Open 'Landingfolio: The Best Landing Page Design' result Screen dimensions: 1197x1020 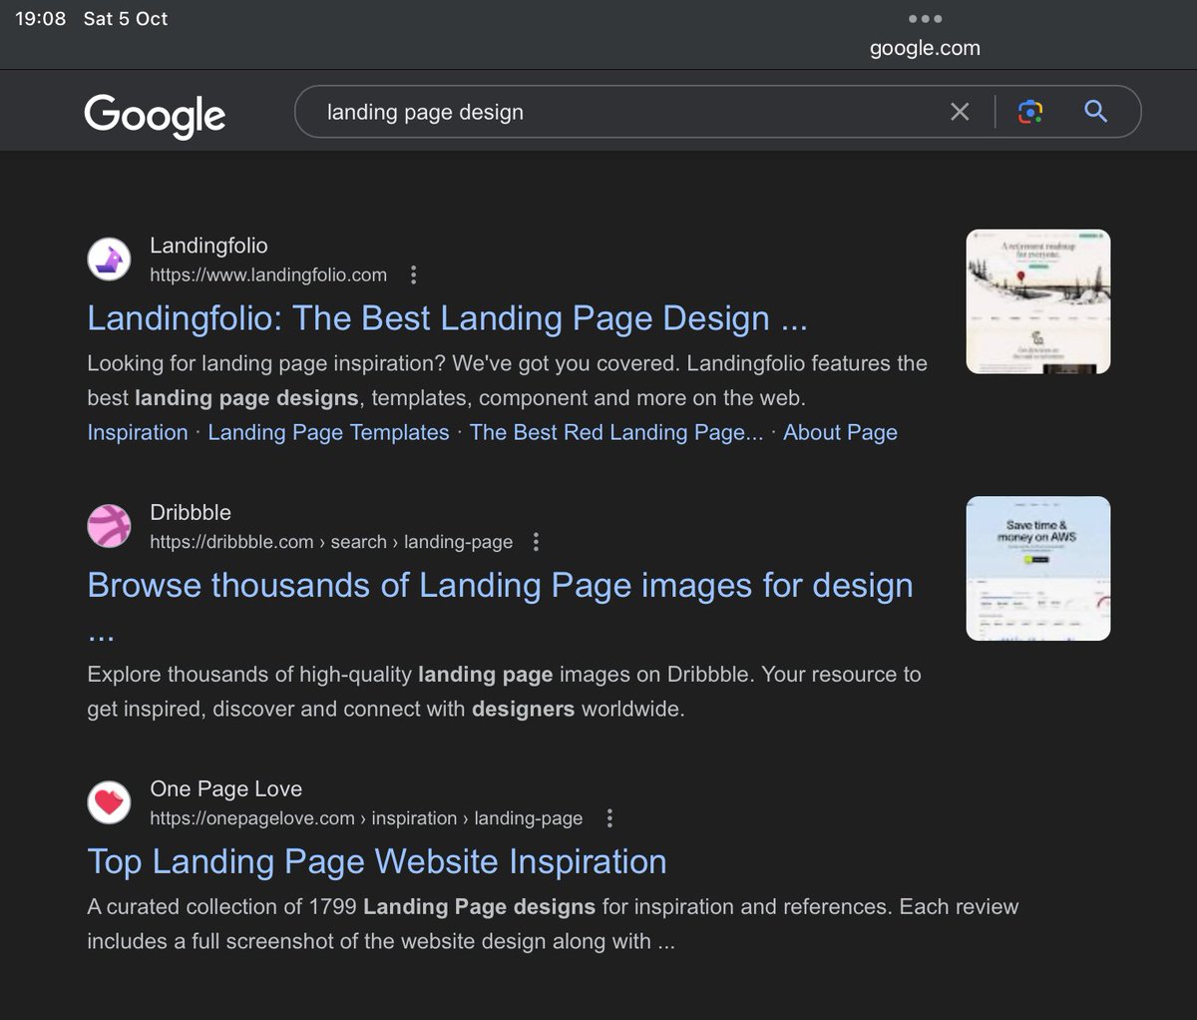click(447, 318)
